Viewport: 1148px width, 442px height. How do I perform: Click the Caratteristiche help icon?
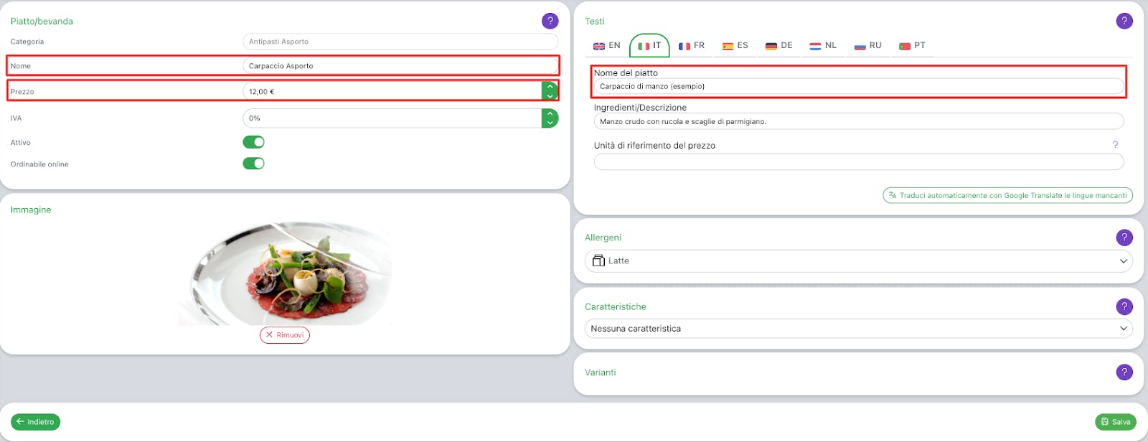point(1124,306)
